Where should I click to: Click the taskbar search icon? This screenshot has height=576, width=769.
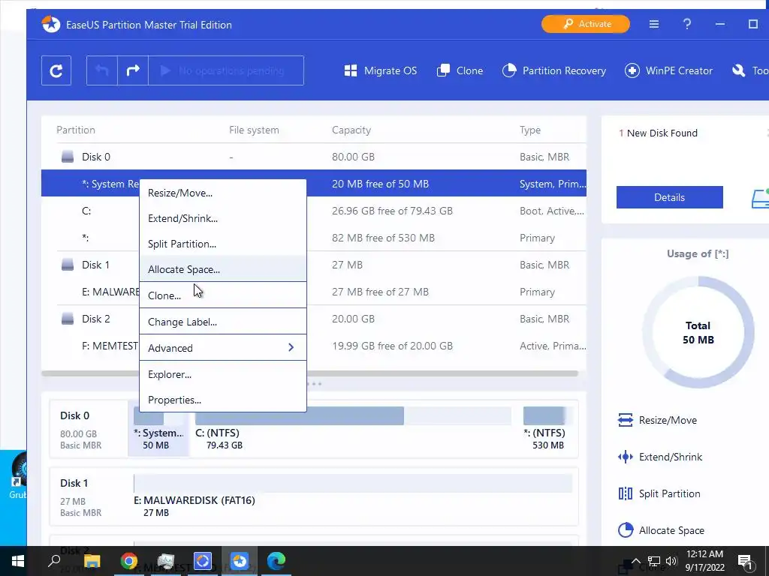tap(54, 561)
